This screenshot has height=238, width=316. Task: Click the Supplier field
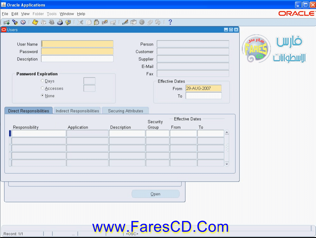point(193,59)
